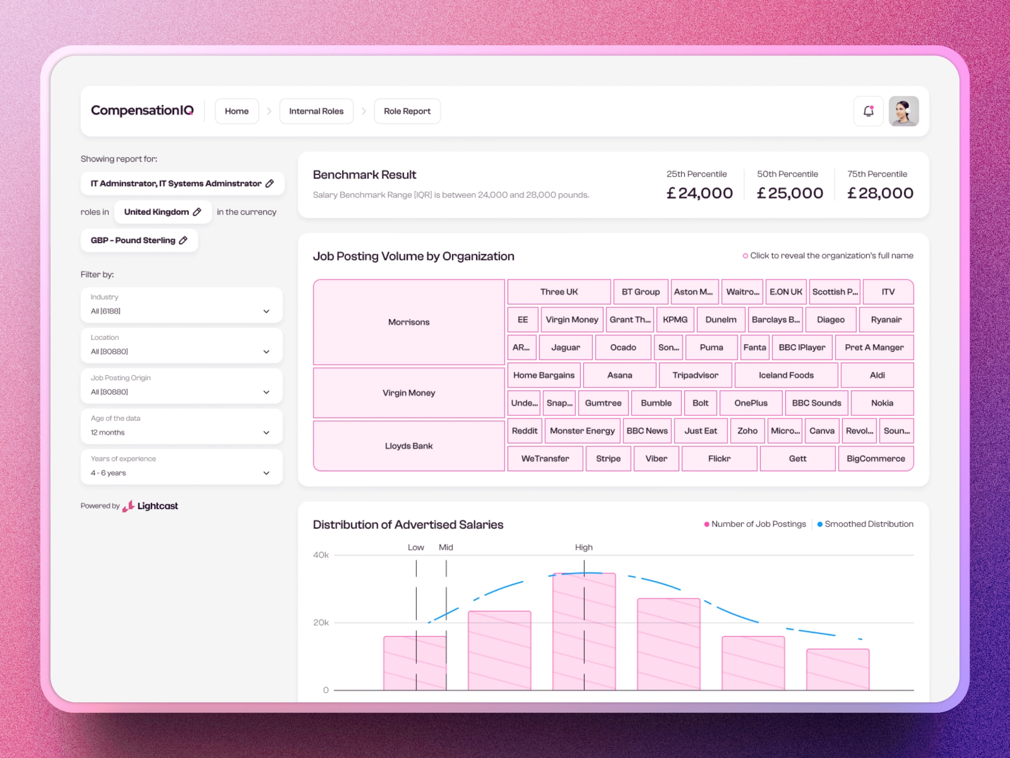The width and height of the screenshot is (1010, 758).
Task: Expand the Location filter dropdown
Action: (x=181, y=345)
